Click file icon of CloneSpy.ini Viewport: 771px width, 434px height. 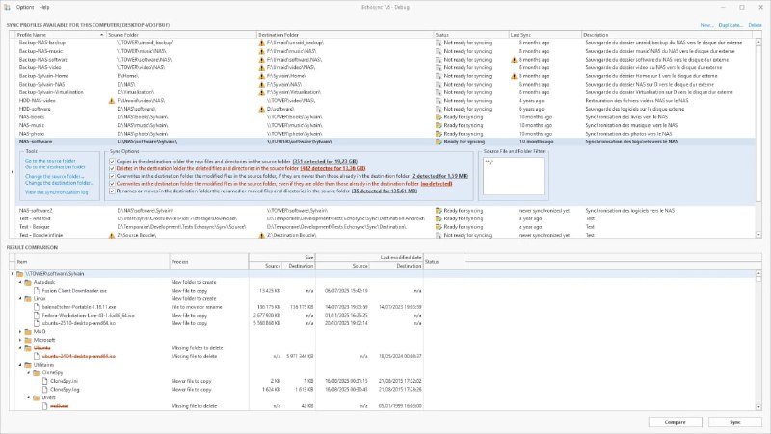pos(44,381)
